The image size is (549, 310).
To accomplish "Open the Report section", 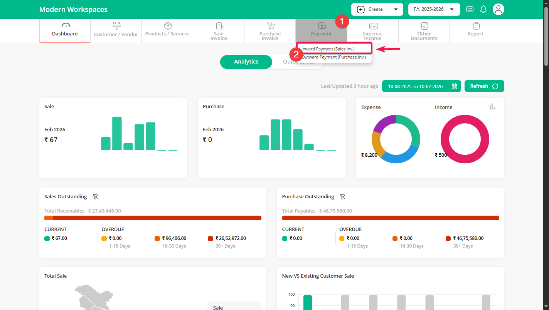I will [x=475, y=30].
